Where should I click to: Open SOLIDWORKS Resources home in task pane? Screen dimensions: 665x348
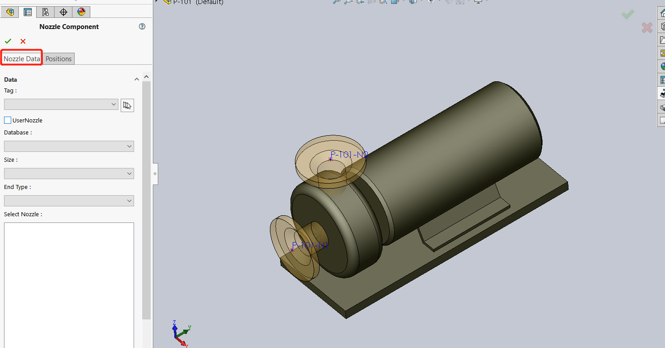[x=662, y=13]
